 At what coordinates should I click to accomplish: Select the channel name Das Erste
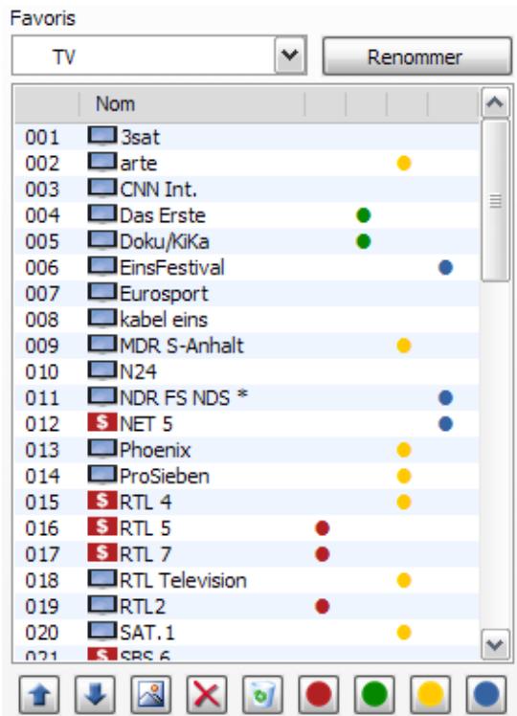[163, 215]
